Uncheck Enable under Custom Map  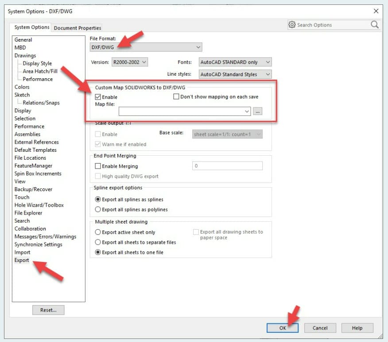98,97
